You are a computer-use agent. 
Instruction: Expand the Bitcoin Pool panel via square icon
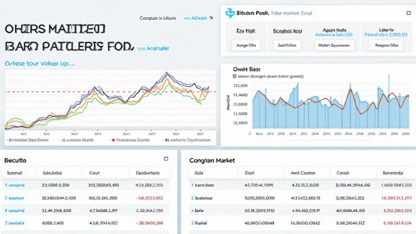coord(408,13)
